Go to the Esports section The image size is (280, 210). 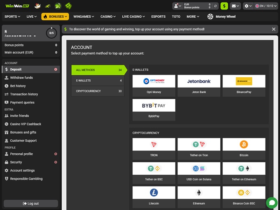tap(158, 17)
